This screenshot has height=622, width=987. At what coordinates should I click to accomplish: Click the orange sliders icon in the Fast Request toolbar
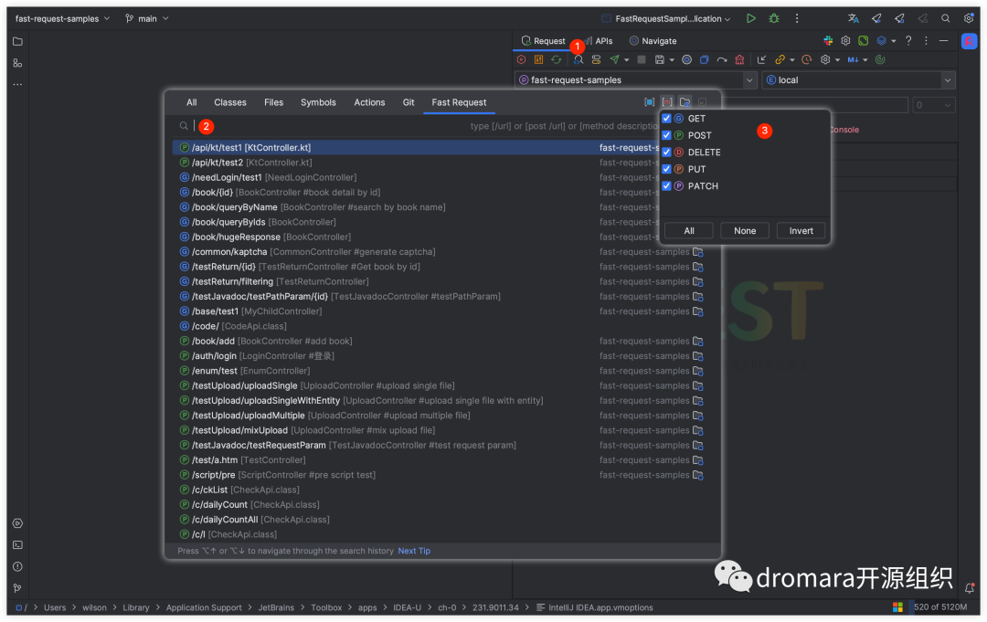click(539, 59)
